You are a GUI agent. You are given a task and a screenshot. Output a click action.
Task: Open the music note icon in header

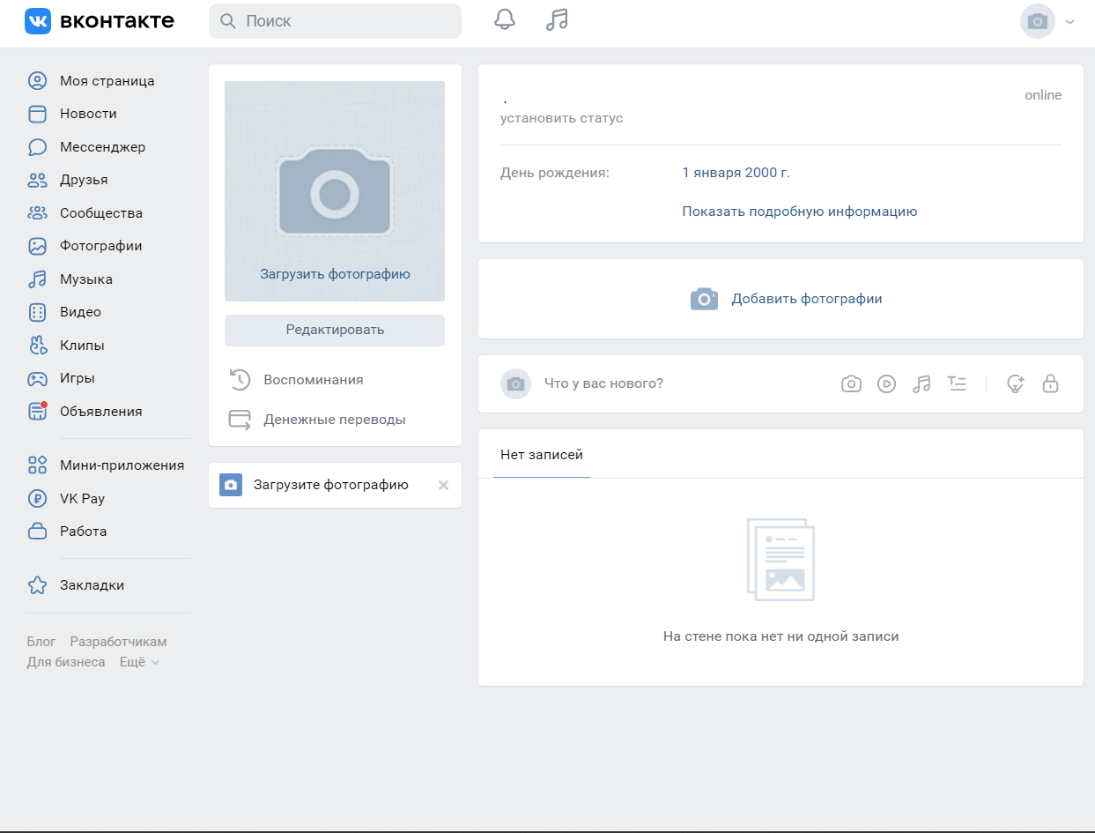pos(557,20)
